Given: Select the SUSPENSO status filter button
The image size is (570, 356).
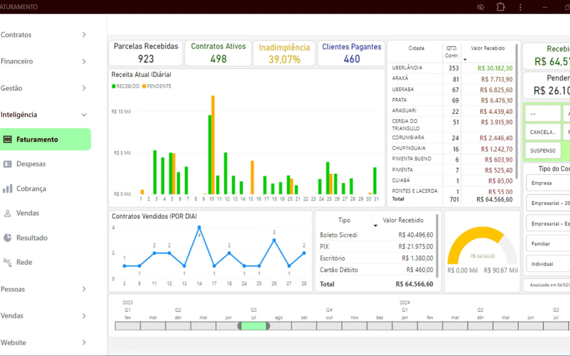Looking at the screenshot, I should click(x=543, y=151).
